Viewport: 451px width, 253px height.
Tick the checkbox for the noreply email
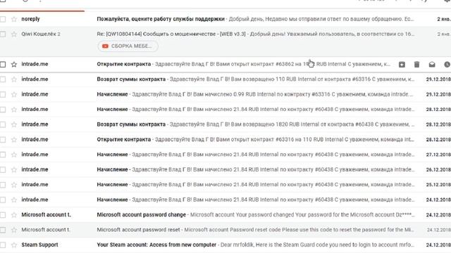click(3, 19)
